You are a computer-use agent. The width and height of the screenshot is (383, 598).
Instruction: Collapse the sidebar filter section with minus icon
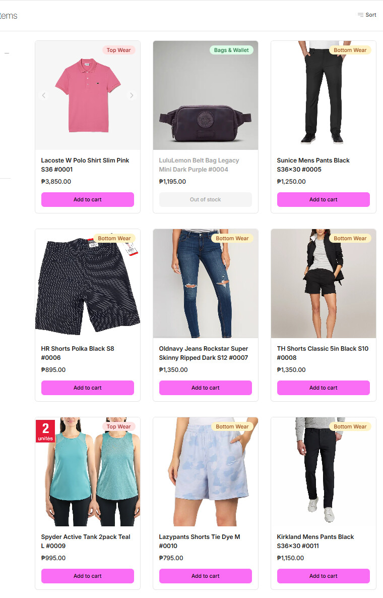[7, 53]
